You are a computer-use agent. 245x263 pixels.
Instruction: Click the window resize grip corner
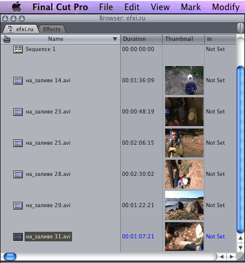tap(241, 257)
